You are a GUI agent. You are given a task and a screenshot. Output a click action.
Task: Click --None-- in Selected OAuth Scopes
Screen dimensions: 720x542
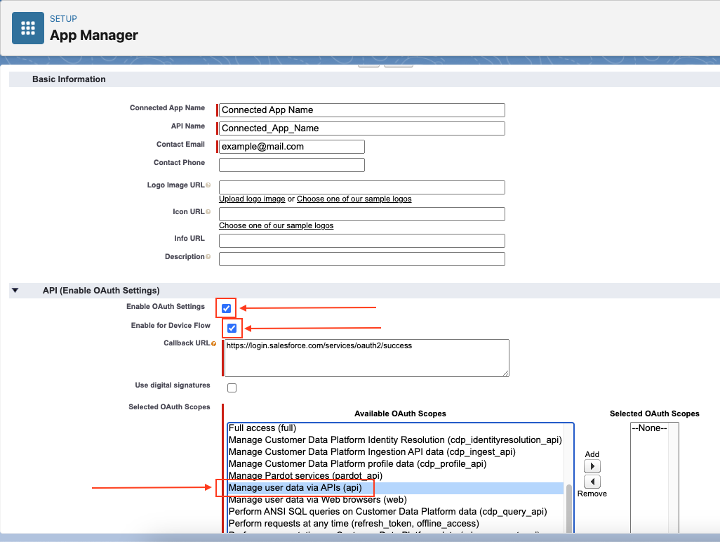click(x=649, y=428)
